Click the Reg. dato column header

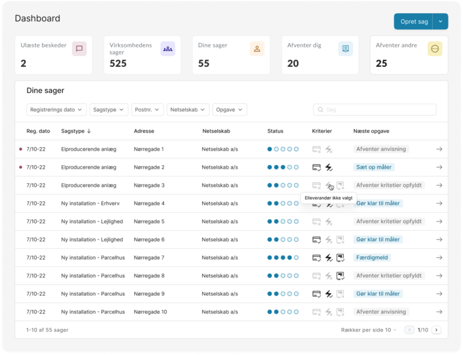pos(38,131)
